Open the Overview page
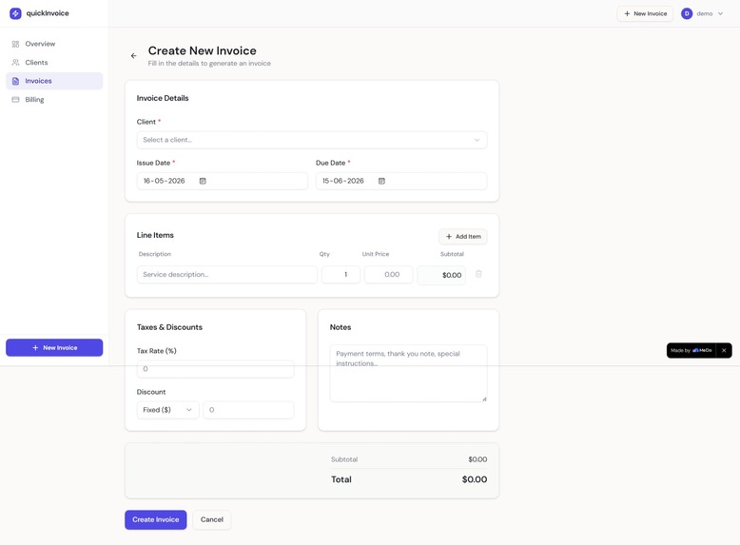 point(54,44)
